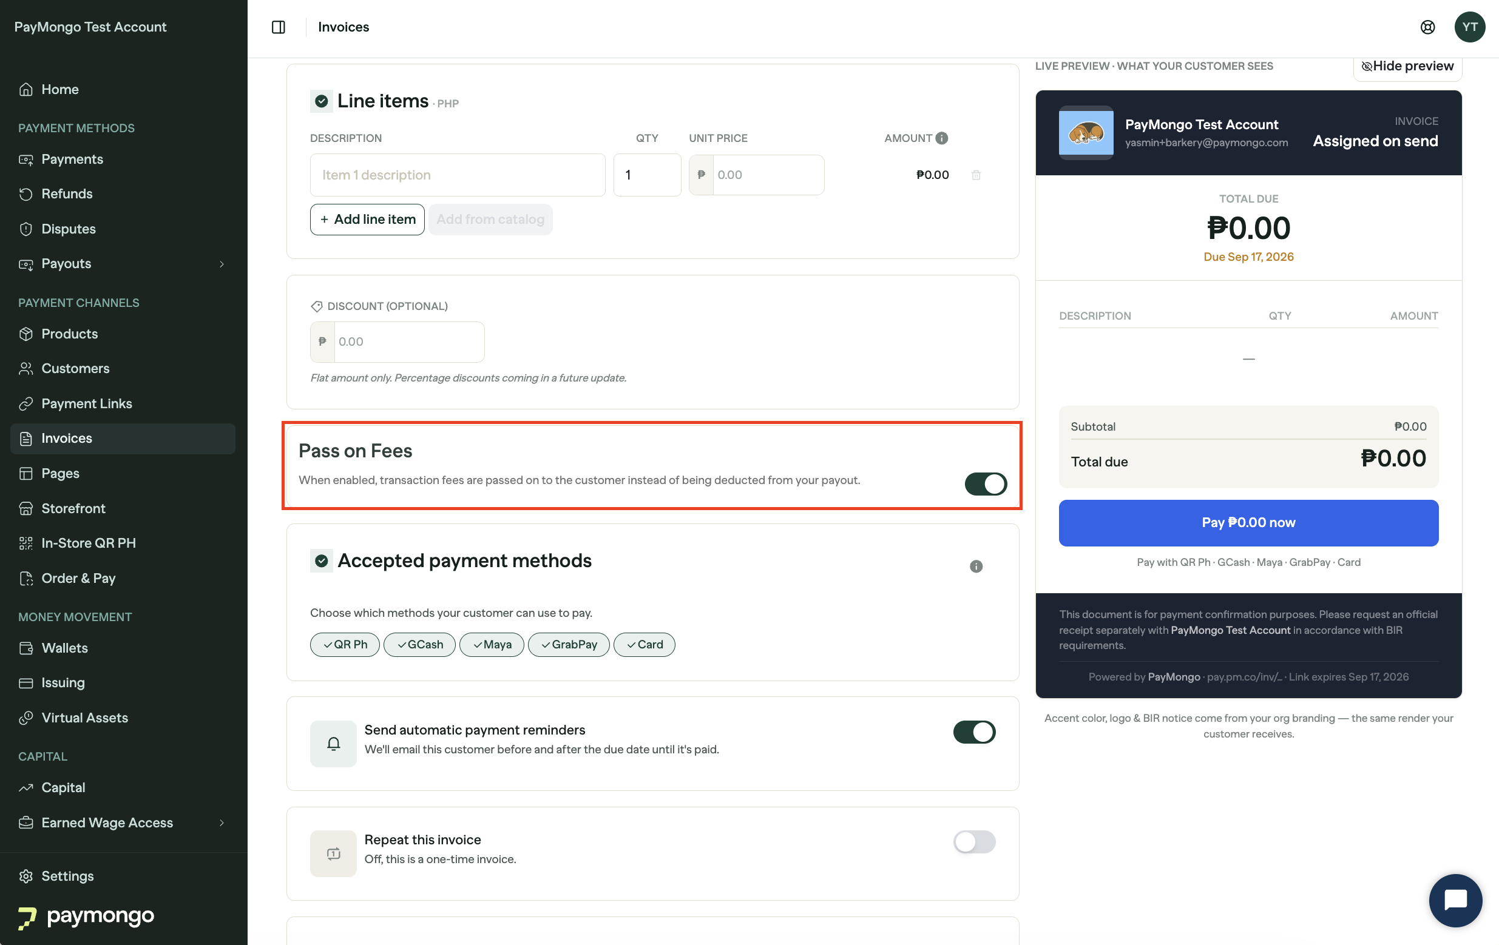Click Pay ₱0.00 now button

pyautogui.click(x=1248, y=523)
